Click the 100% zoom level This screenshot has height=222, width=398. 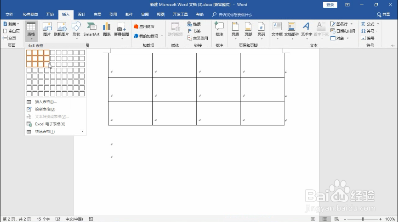pyautogui.click(x=390, y=219)
